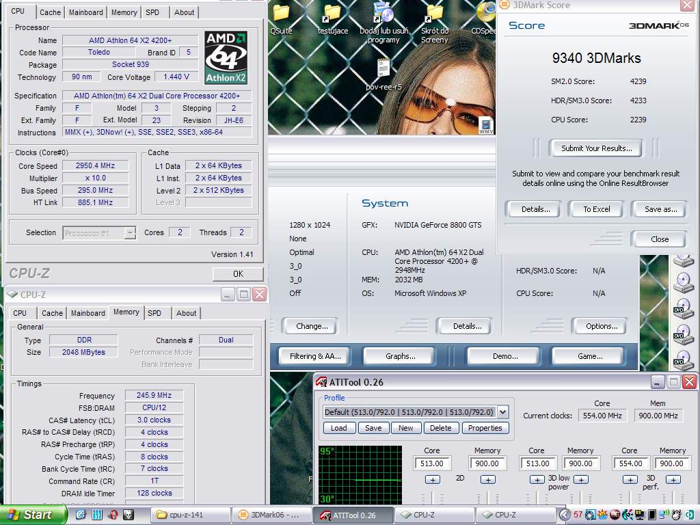Open the Skrót do Screeny folder icon

(434, 14)
